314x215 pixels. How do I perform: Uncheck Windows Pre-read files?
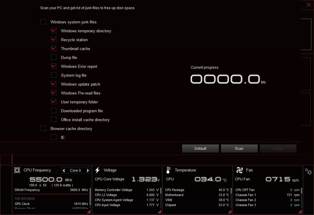pyautogui.click(x=54, y=93)
